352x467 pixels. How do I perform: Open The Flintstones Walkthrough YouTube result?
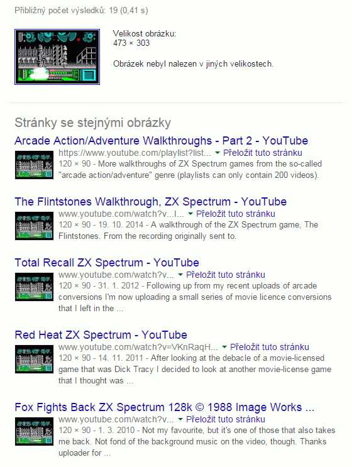coord(150,202)
